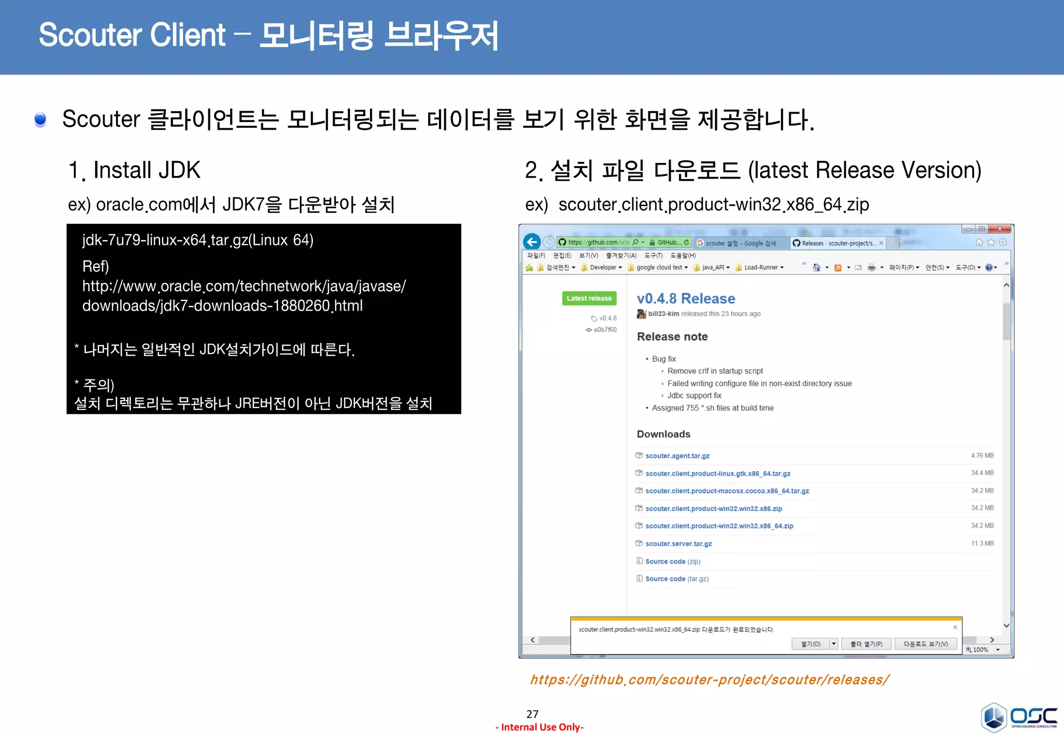Click the RSS feed icon in the command bar
This screenshot has height=736, width=1064.
837,268
